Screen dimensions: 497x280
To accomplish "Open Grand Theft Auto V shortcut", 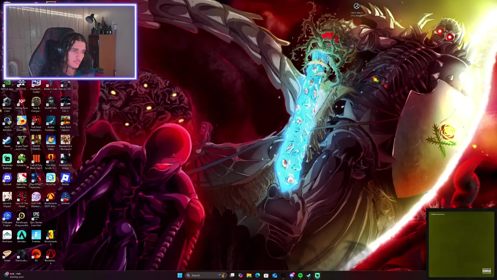I will 21,143.
